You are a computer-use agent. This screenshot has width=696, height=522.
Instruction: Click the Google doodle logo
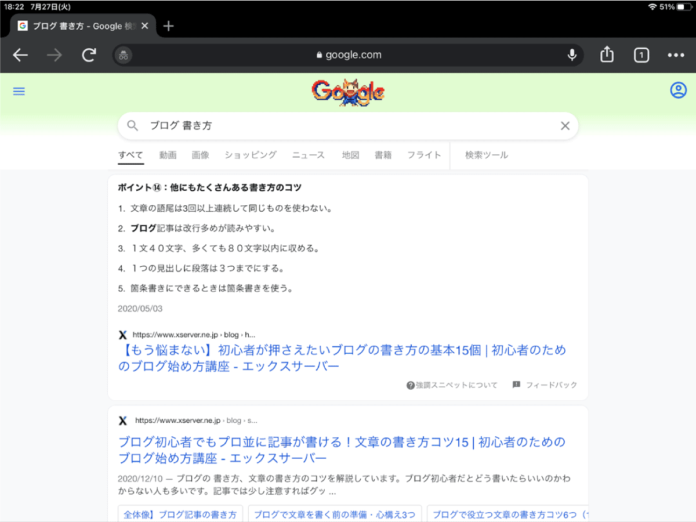[348, 93]
